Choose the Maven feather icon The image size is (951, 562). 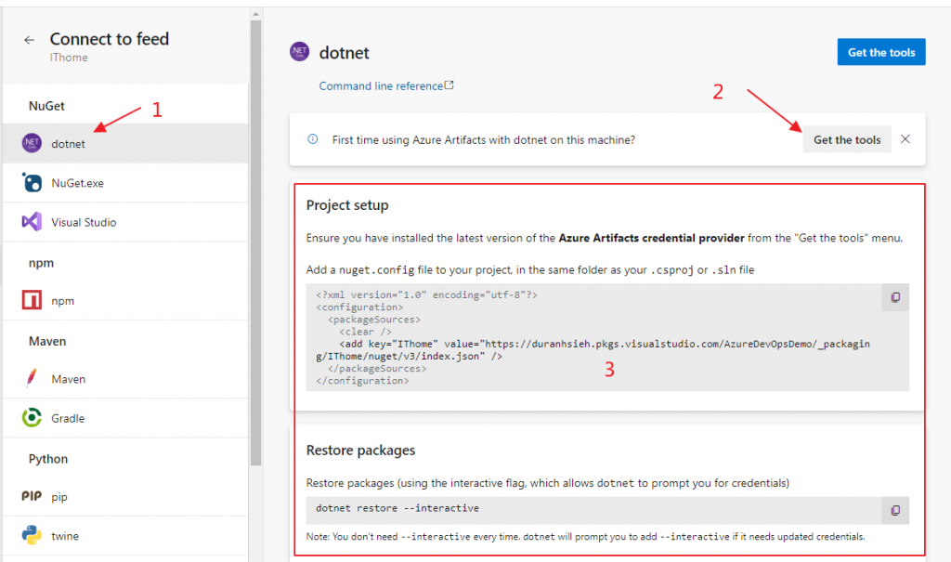tap(33, 378)
